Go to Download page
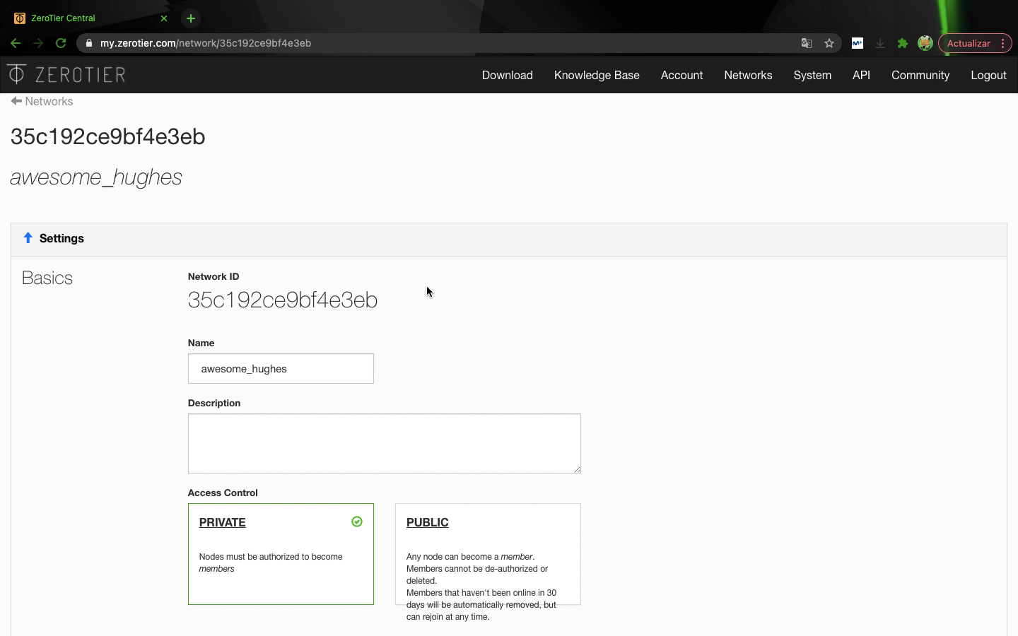The height and width of the screenshot is (636, 1018). pyautogui.click(x=507, y=75)
